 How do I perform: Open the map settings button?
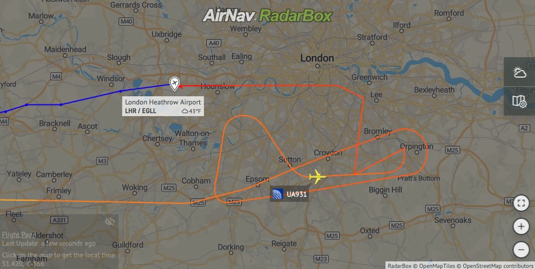[x=520, y=102]
